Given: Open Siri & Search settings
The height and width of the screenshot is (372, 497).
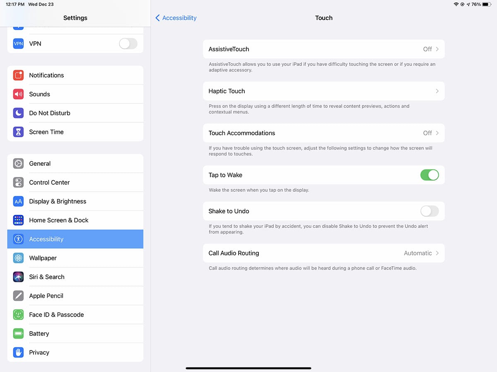Looking at the screenshot, I should pyautogui.click(x=75, y=277).
